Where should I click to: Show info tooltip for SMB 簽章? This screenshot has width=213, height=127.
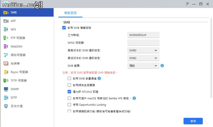162,66
